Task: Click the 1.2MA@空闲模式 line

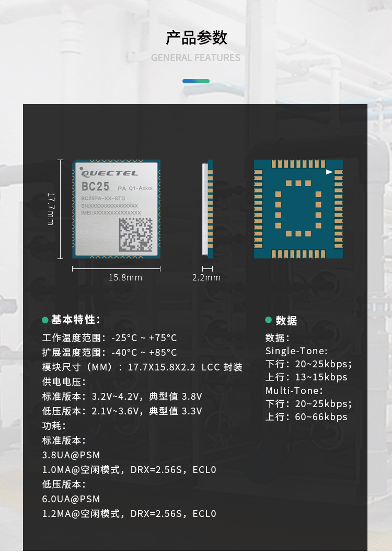Action: point(129,514)
